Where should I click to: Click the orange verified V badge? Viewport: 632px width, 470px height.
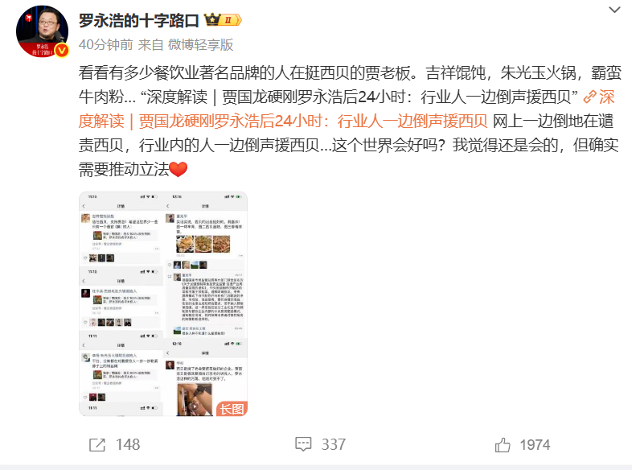coord(61,50)
